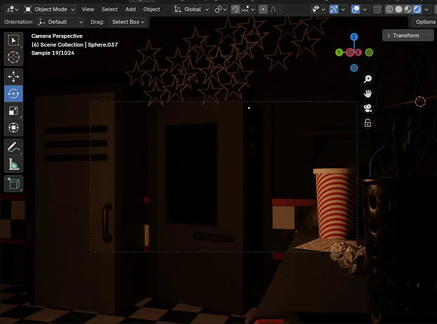The image size is (437, 324).
Task: Toggle viewport gizmos visibility
Action: pyautogui.click(x=334, y=10)
